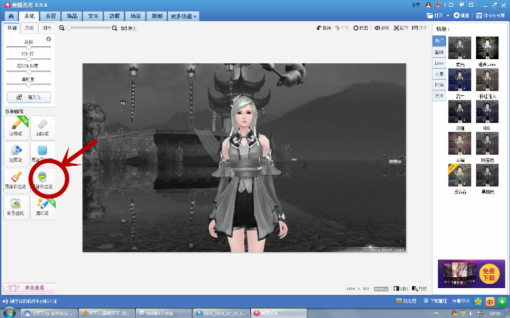
Task: Click the save and share button
Action: [x=490, y=16]
